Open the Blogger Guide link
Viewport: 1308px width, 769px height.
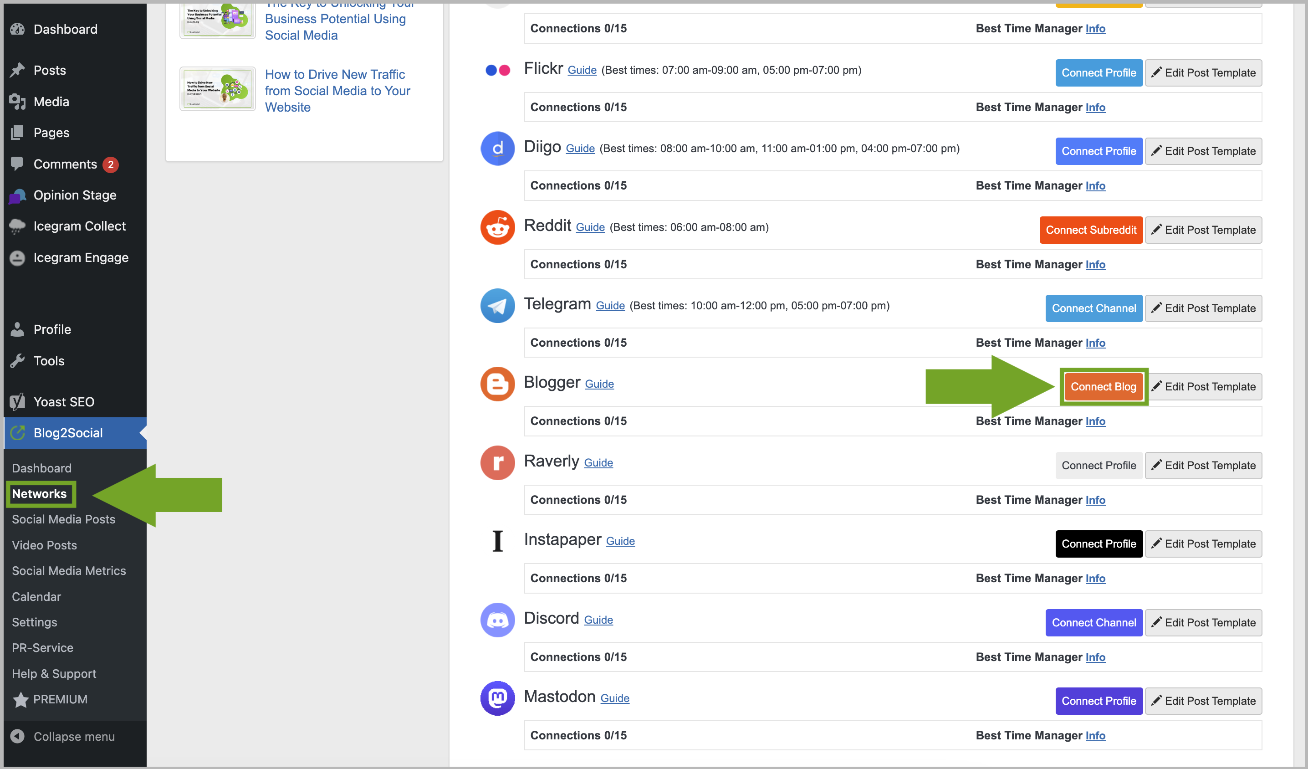599,384
